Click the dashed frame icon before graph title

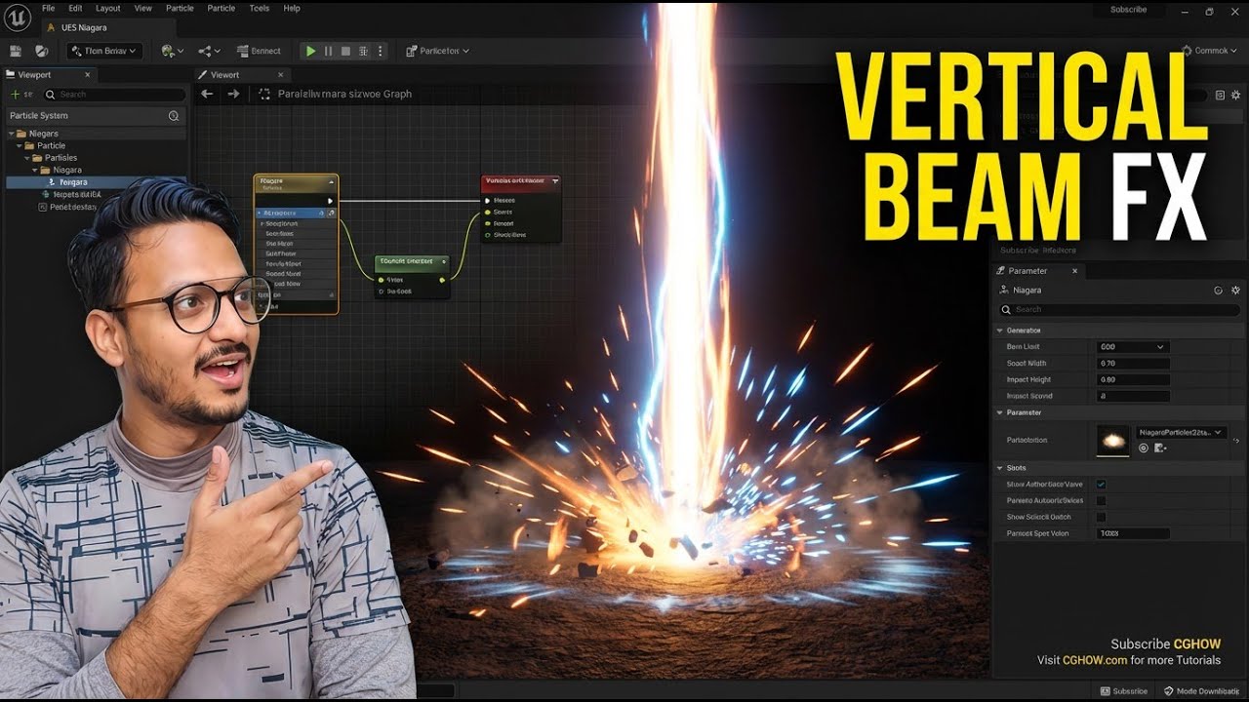click(x=264, y=94)
